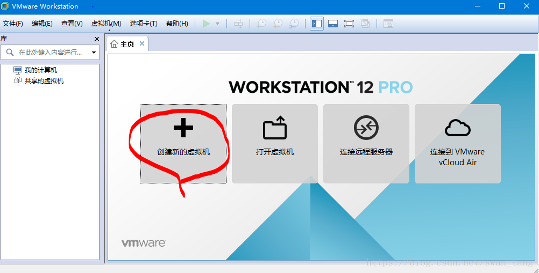Image resolution: width=539 pixels, height=273 pixels.
Task: Click the VMware Workstation title bar icon
Action: pos(5,6)
